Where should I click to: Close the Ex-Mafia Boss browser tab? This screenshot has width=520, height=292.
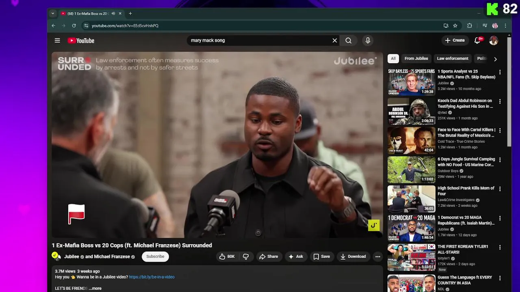click(x=120, y=13)
